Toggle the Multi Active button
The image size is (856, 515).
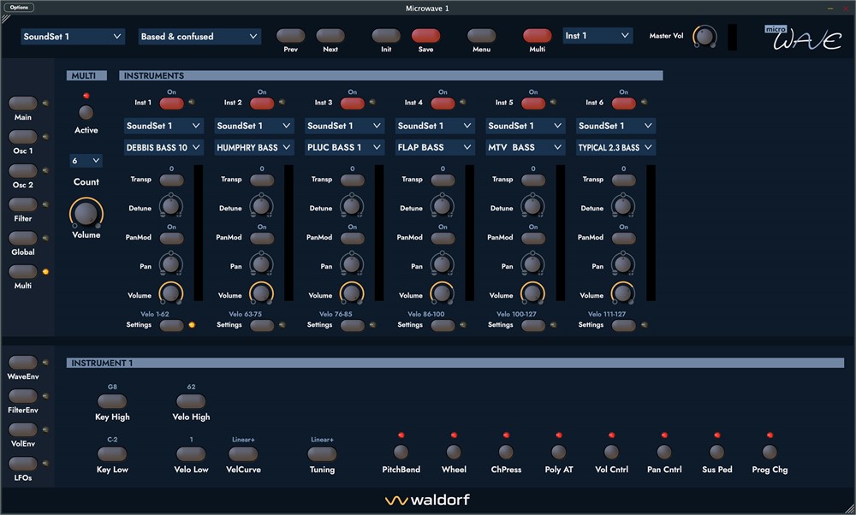coord(86,113)
